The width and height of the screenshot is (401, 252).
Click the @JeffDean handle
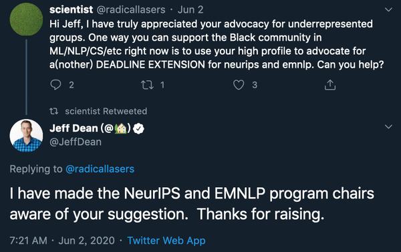pos(76,142)
